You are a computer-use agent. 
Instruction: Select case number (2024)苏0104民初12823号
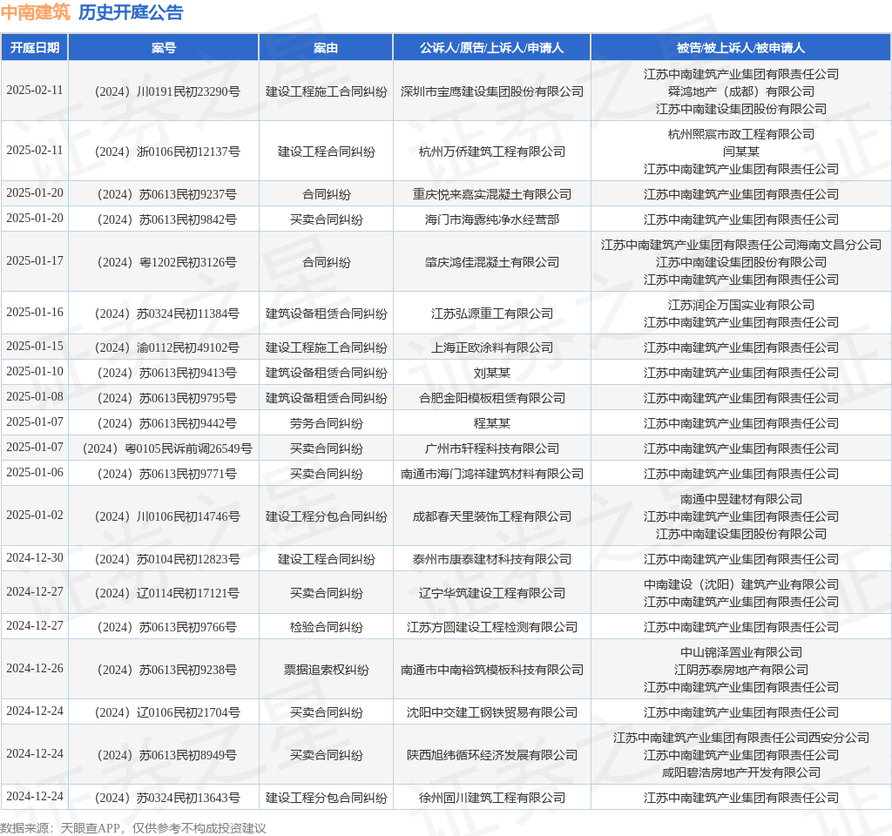tap(167, 560)
